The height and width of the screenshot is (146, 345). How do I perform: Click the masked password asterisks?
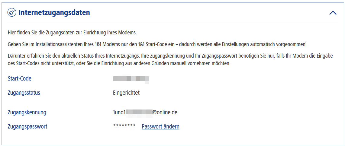(x=124, y=126)
